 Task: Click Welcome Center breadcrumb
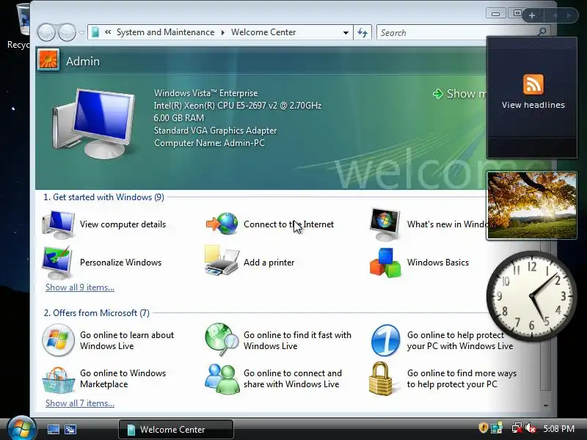[263, 32]
